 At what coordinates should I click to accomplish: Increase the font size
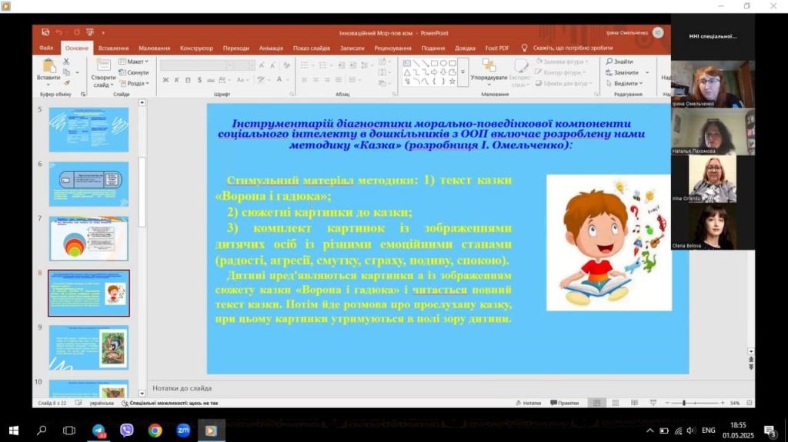[262, 65]
